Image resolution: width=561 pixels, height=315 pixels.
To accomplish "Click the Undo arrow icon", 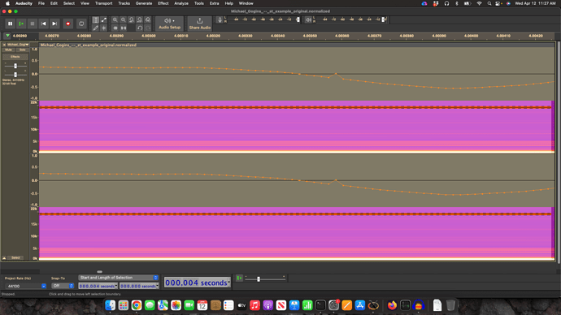I will 140,28.
